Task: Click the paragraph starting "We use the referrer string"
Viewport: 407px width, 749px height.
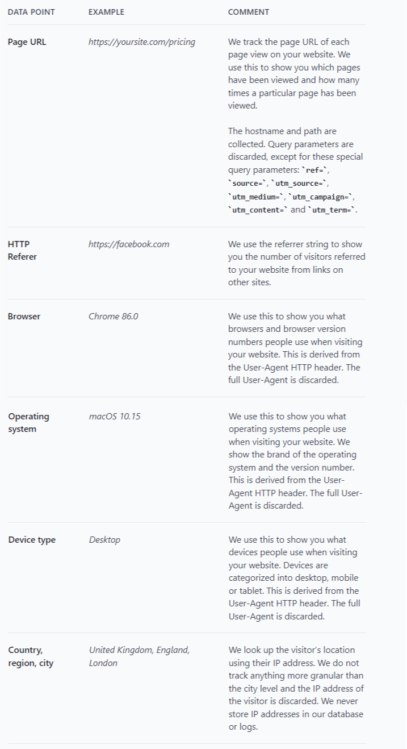Action: [x=296, y=263]
